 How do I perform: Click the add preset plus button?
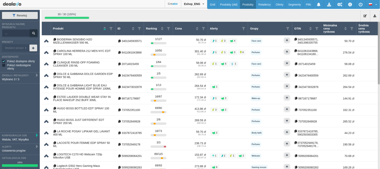click(x=33, y=48)
